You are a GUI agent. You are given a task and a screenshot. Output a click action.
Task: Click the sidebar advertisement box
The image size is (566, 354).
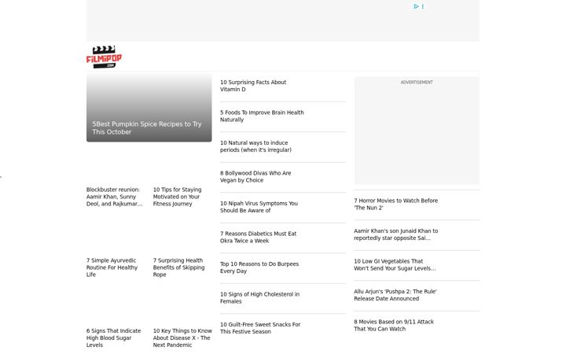click(x=417, y=131)
